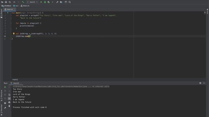Click the restore layout icon in Run panel
The height and width of the screenshot is (117, 209).
[x=5, y=103]
